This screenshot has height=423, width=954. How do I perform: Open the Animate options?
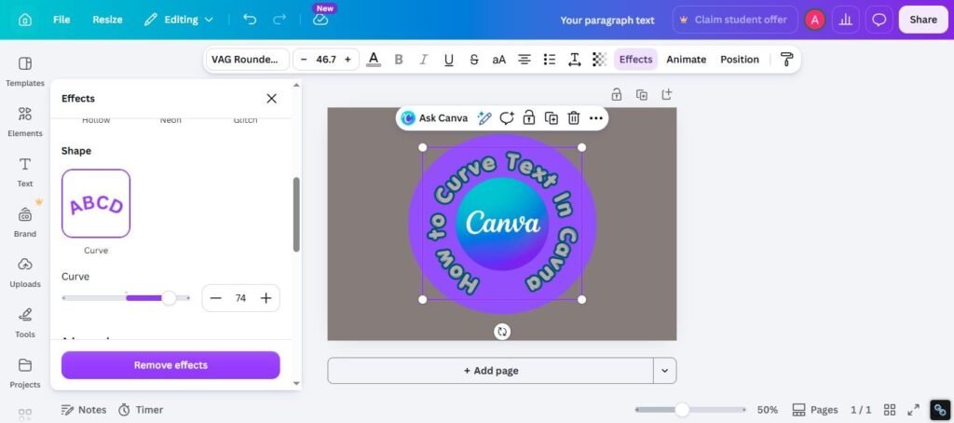pyautogui.click(x=687, y=59)
